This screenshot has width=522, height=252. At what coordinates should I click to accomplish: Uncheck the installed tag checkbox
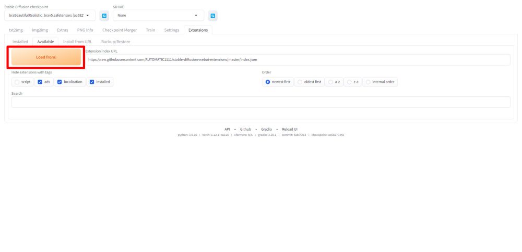[92, 82]
